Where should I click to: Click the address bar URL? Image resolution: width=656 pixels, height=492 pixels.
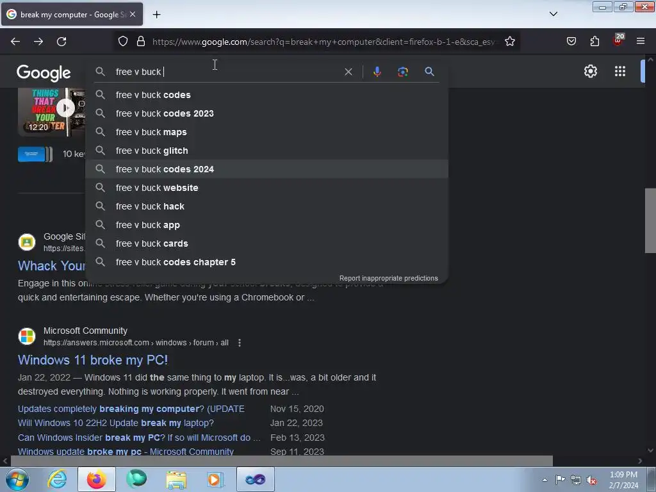324,42
